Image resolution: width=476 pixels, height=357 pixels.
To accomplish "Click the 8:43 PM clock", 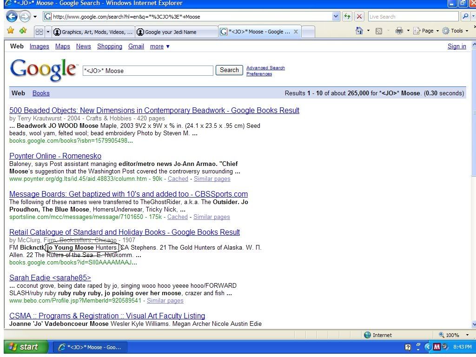I will (463, 347).
